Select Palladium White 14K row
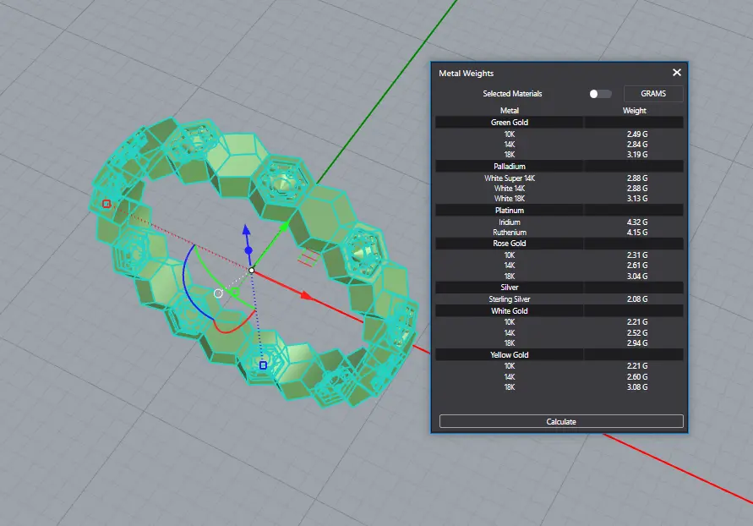The height and width of the screenshot is (526, 753). tap(559, 189)
